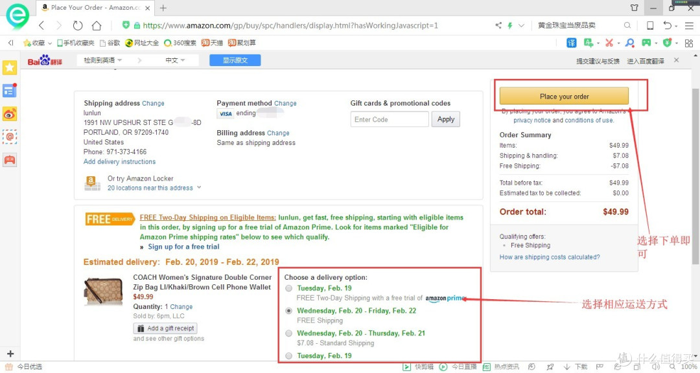This screenshot has width=700, height=373.
Task: Click the blue translate extension icon
Action: pos(572,43)
